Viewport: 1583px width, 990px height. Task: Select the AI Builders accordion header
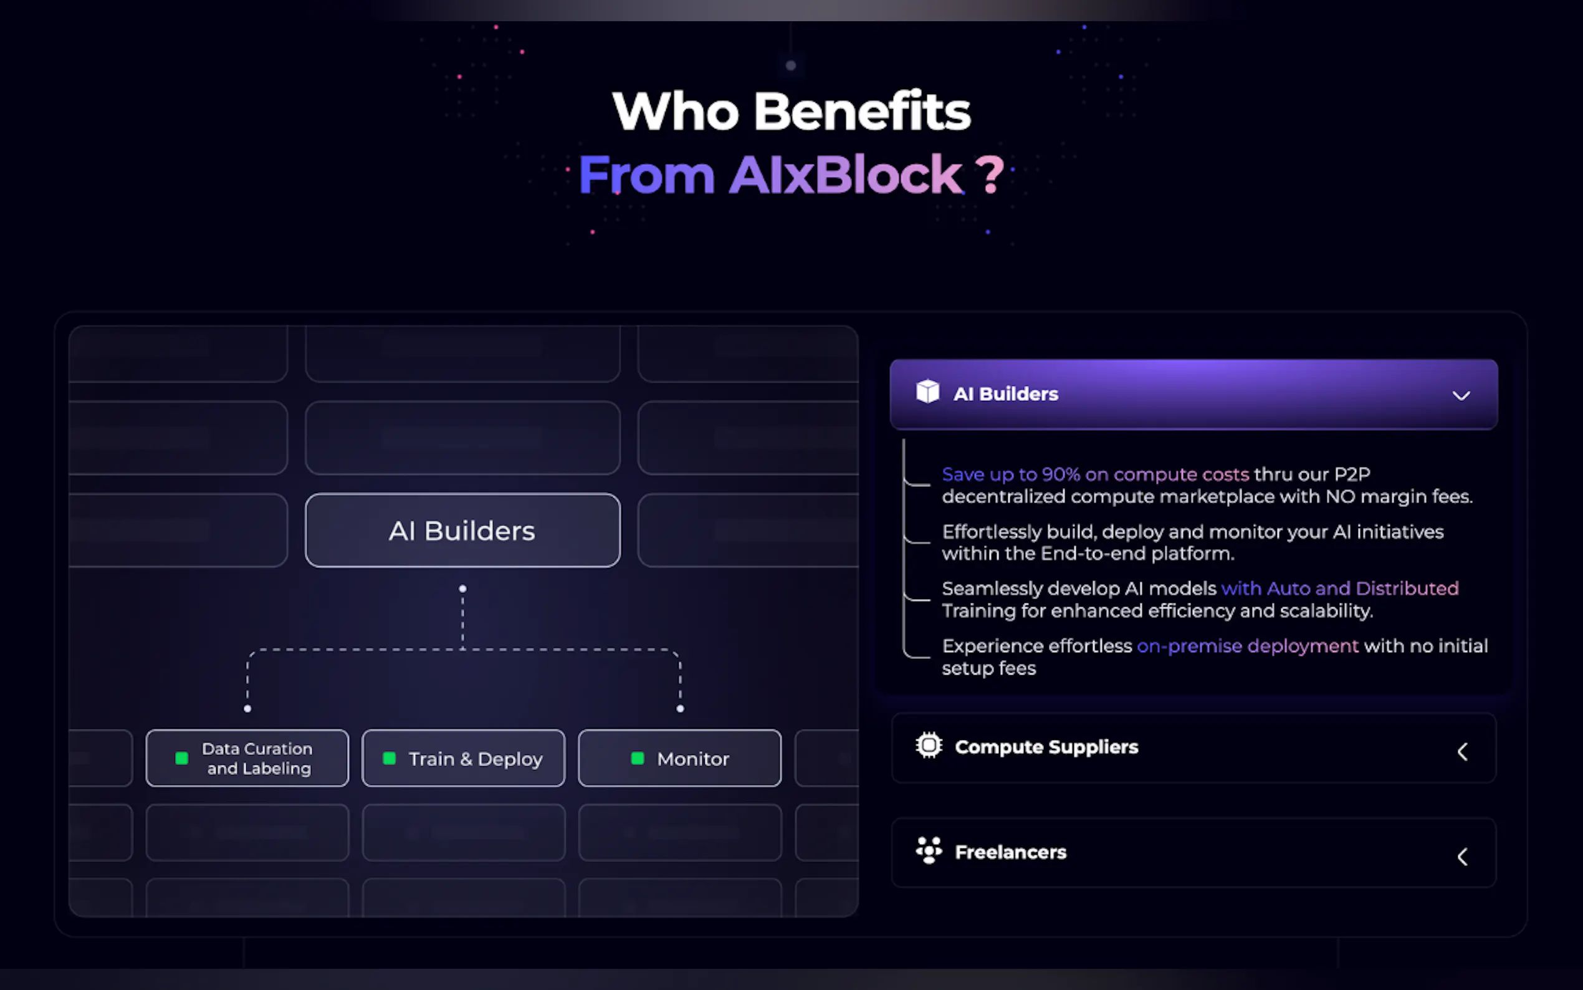(x=1193, y=394)
